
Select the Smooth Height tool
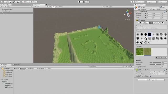point(147,23)
